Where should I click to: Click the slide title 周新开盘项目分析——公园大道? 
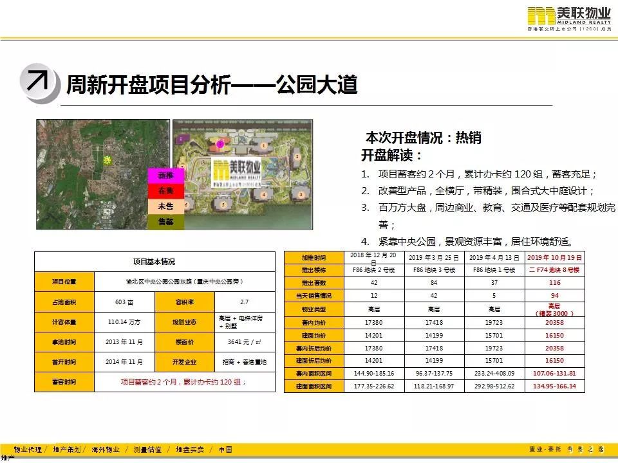212,85
